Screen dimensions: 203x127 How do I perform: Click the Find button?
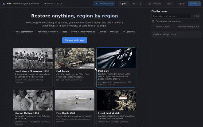196,16
